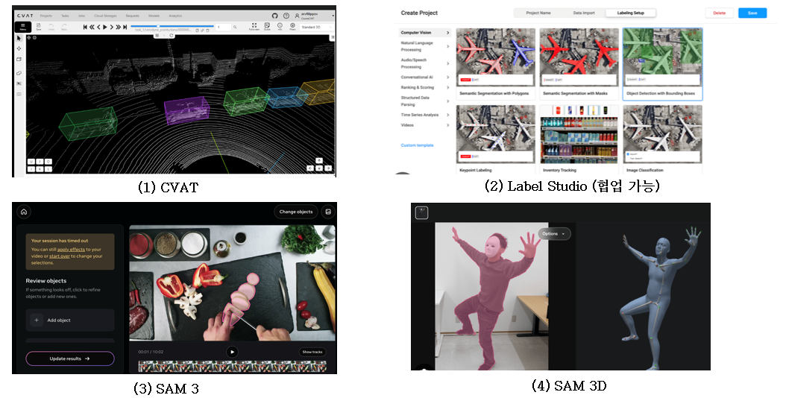Click the Custom template link

pyautogui.click(x=417, y=145)
